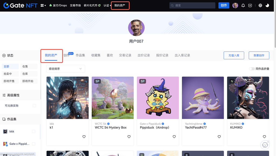Screen dimensions: 276x156
Task: Like the k1 NFT with heart icon
Action: click(84, 137)
